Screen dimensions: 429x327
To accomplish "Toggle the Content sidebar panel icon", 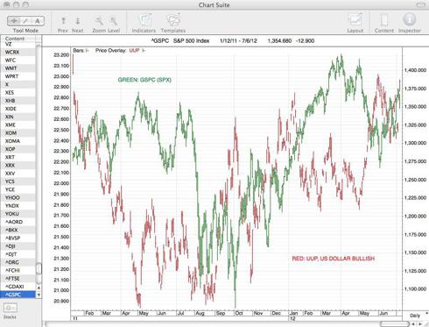I will point(384,20).
